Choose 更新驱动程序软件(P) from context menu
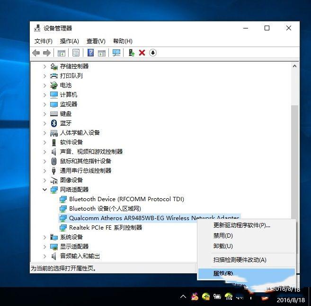The height and width of the screenshot is (306, 311). [x=242, y=225]
